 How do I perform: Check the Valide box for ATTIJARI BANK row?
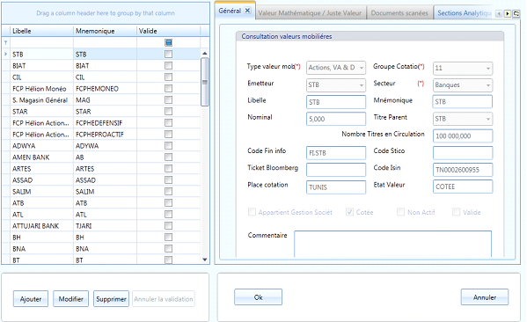(168, 225)
